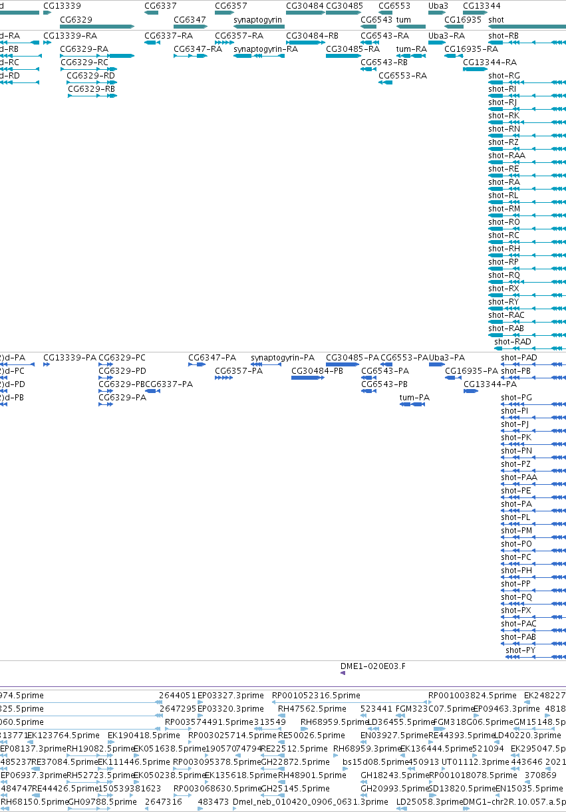
Task: Select the CG13344-PA protein label
Action: point(490,384)
